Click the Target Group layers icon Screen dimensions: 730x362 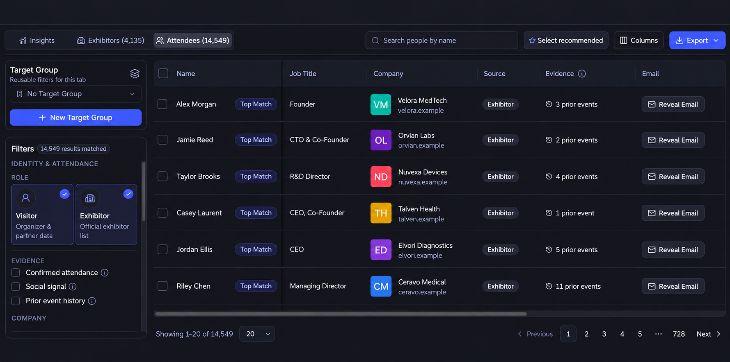(135, 74)
